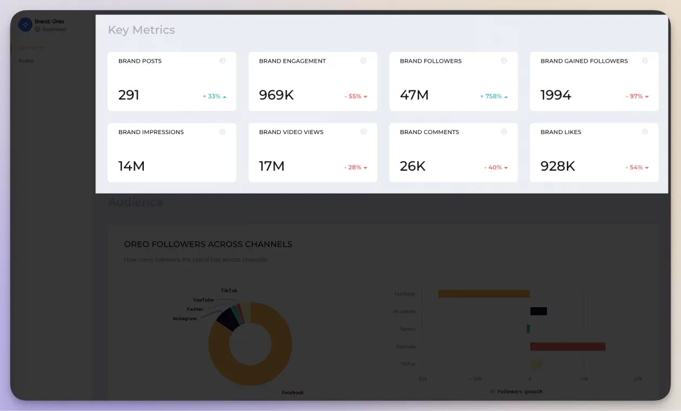The width and height of the screenshot is (681, 411).
Task: Click the YouTube bar in growth chart
Action: pos(567,346)
